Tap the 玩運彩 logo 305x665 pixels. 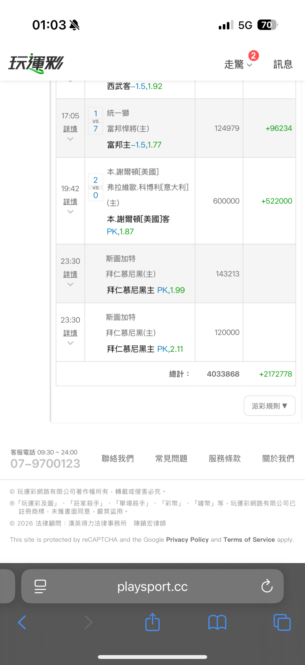click(36, 63)
